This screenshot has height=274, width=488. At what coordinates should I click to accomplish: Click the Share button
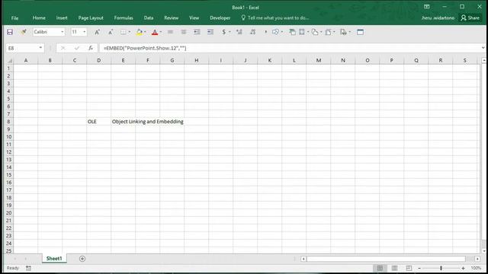(x=470, y=18)
